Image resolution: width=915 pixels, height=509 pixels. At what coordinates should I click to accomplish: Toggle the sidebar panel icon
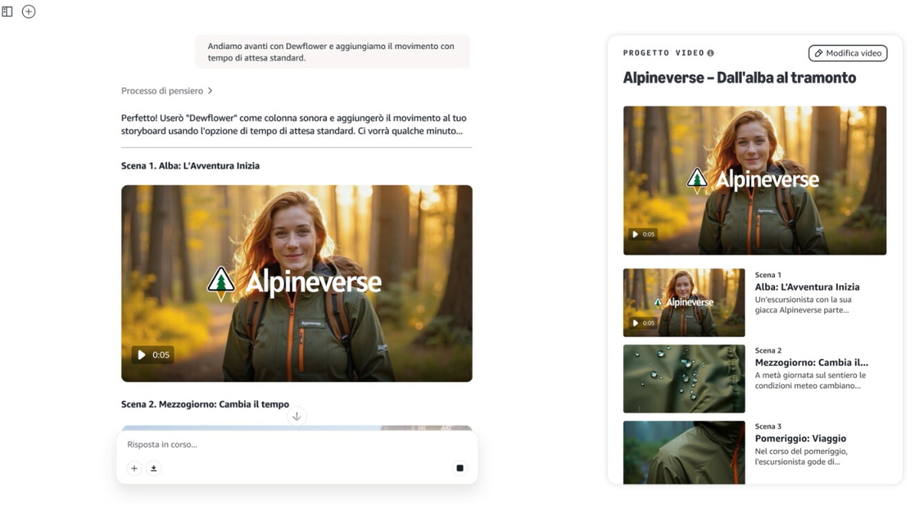point(8,12)
